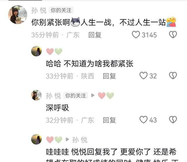Open the hearts user's avatar beside the 哈哈 reply
The width and height of the screenshot is (187, 162).
tap(36, 51)
